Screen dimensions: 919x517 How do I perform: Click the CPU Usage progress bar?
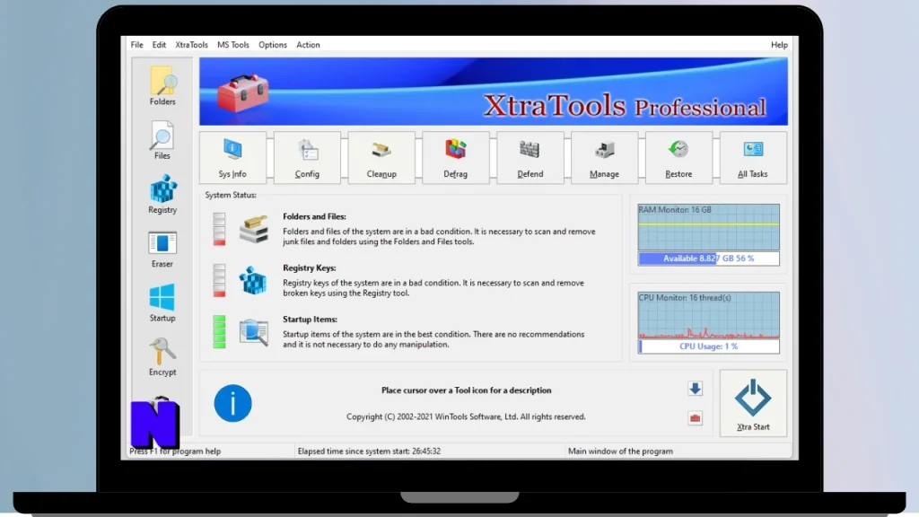(709, 346)
